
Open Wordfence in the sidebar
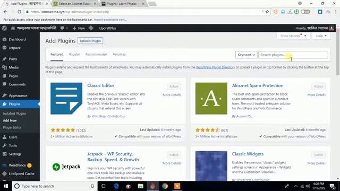click(17, 165)
